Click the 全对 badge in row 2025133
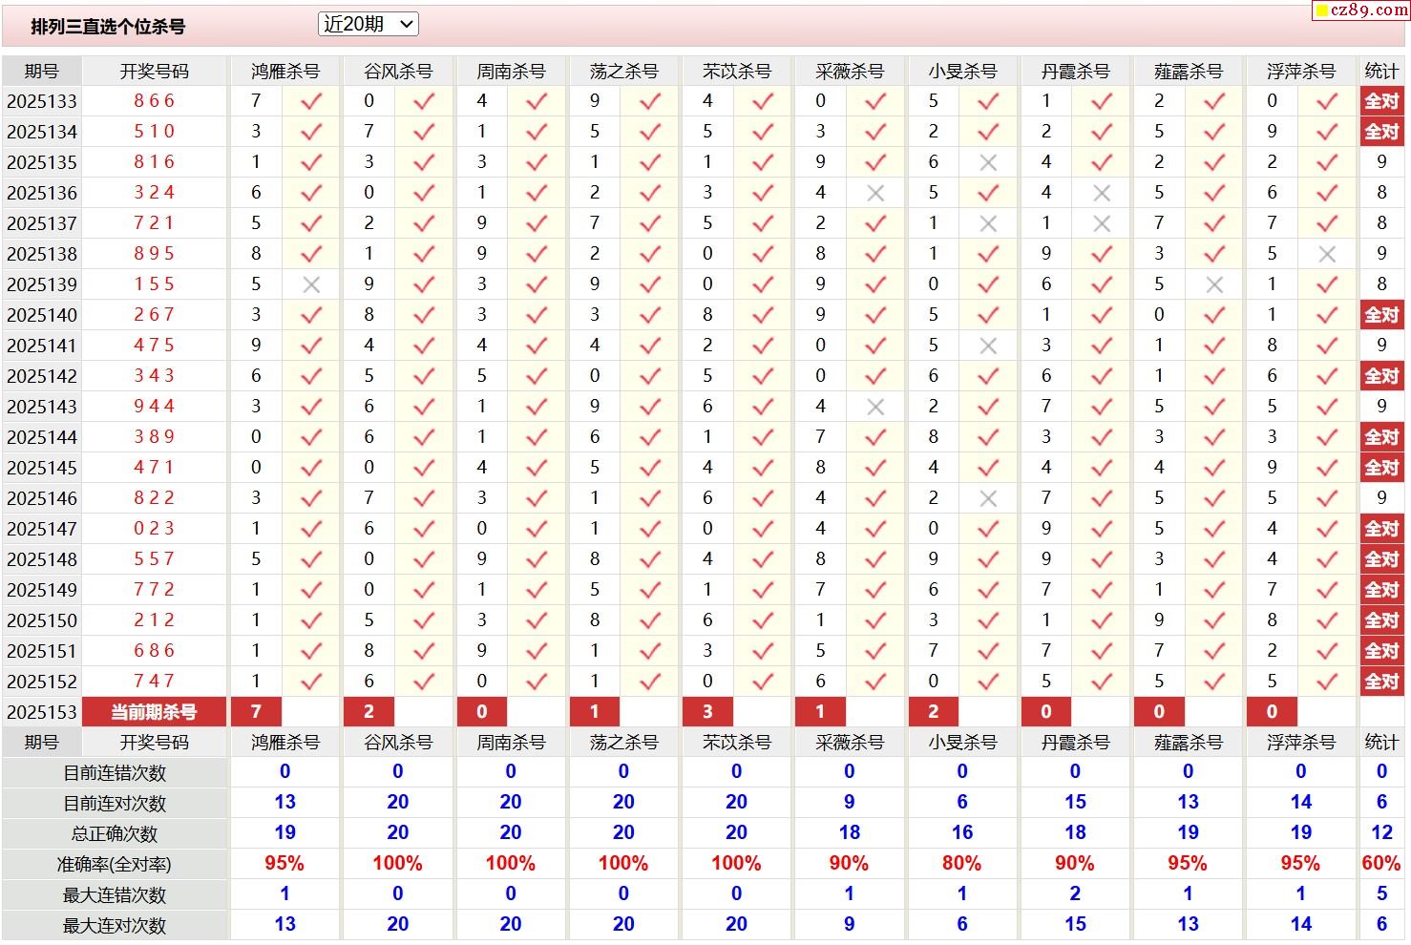 [1381, 101]
